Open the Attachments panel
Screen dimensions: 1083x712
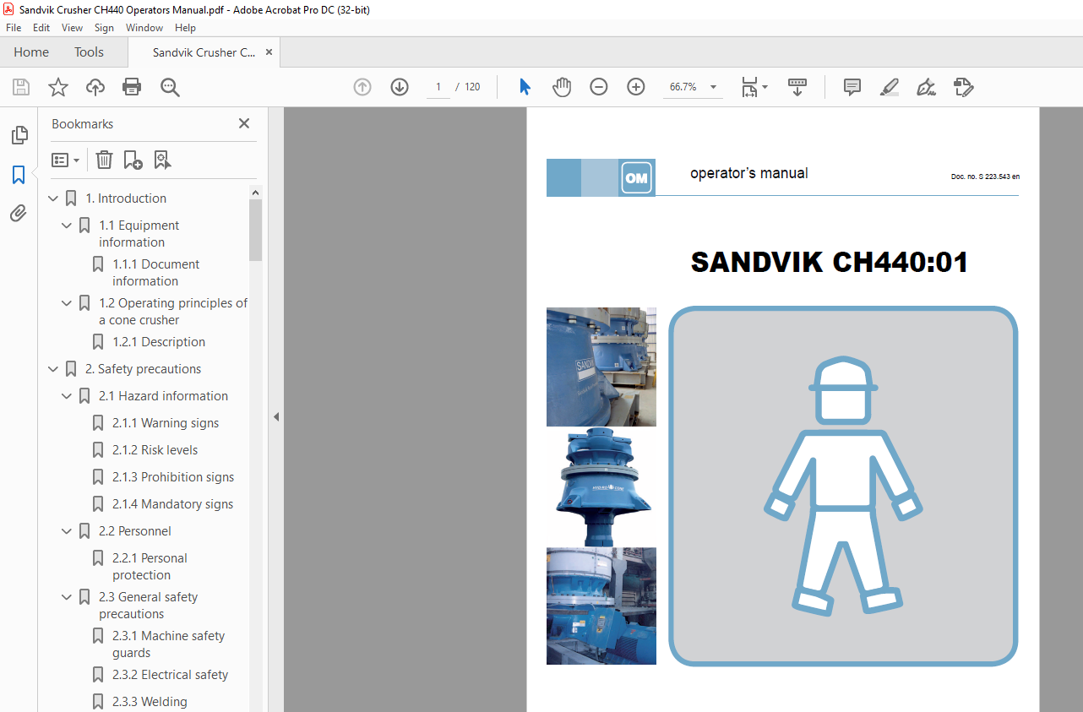19,213
